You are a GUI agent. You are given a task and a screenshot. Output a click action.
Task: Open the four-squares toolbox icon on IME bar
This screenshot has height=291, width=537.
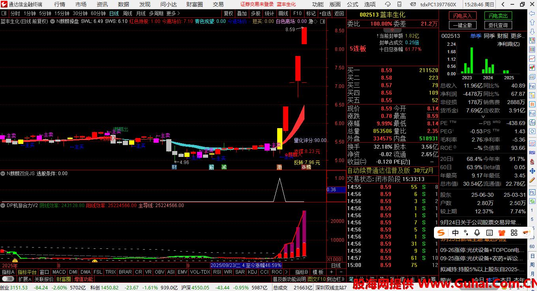[x=514, y=233]
